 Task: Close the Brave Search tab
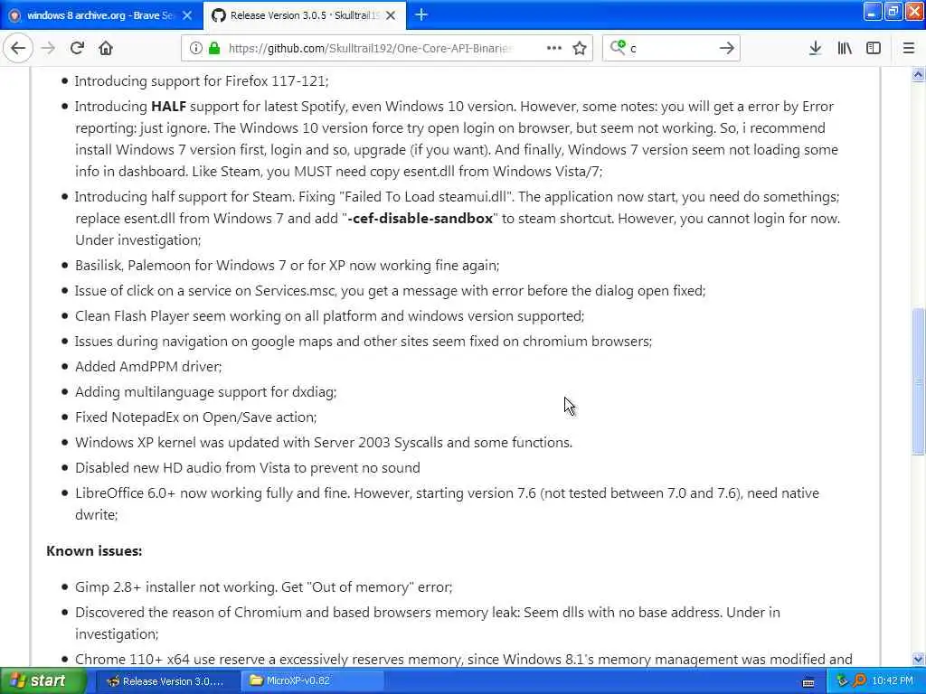pos(187,15)
